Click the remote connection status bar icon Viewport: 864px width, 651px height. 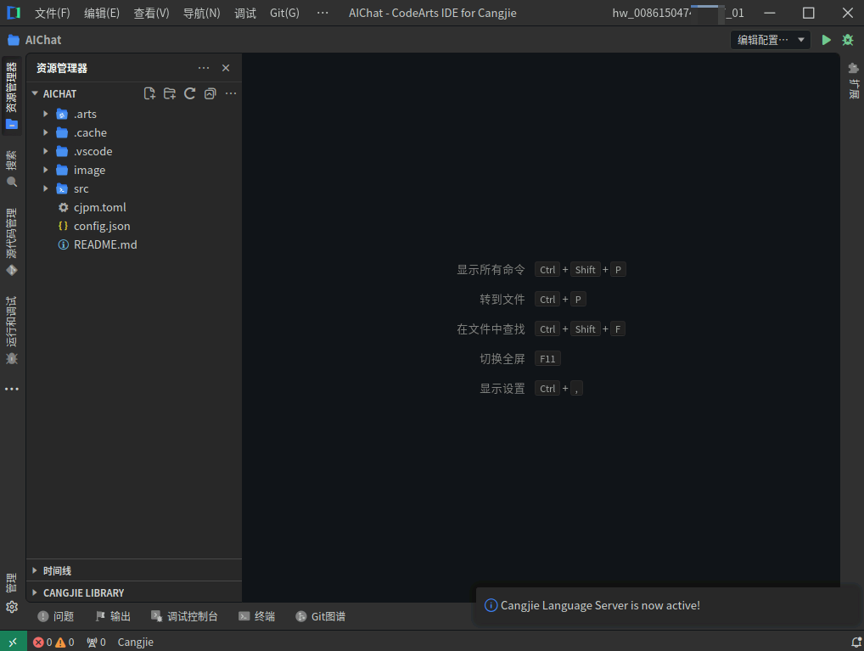[14, 642]
